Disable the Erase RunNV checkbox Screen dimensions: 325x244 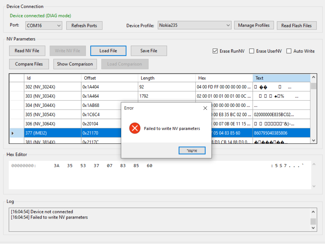point(215,51)
